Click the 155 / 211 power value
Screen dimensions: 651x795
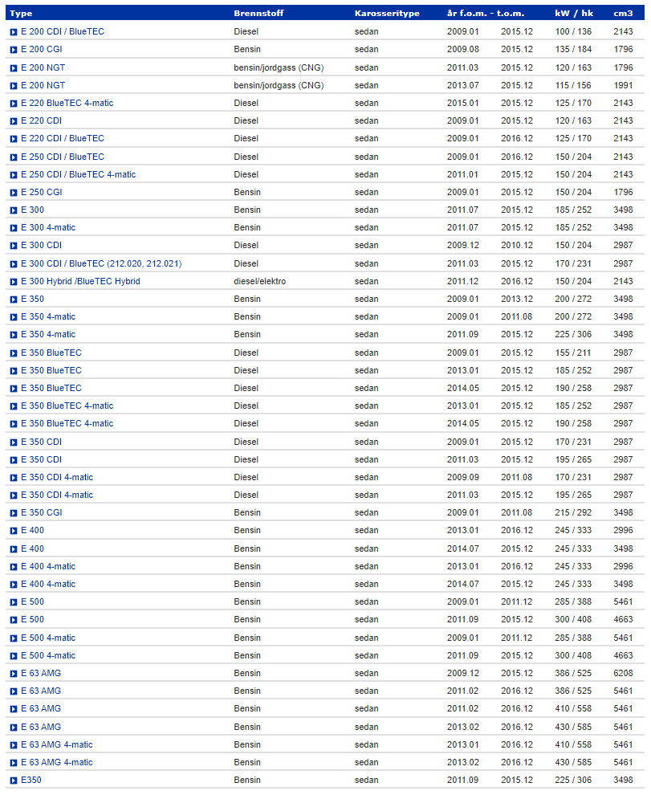coord(573,353)
